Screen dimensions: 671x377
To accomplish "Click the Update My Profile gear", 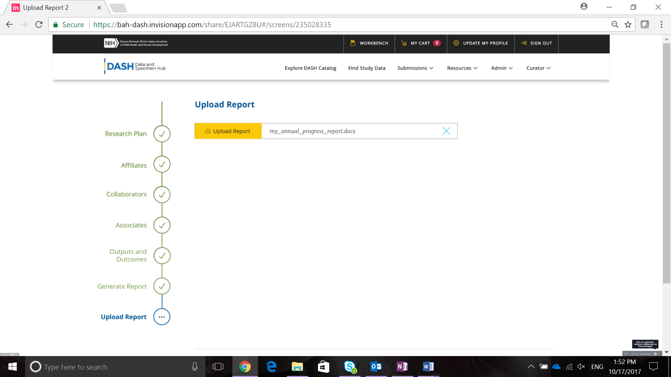I will [456, 43].
